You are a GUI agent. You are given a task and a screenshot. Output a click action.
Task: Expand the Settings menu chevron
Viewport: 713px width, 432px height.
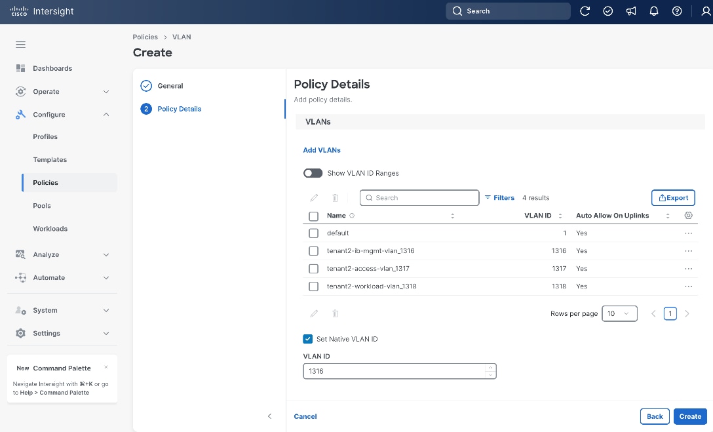point(106,333)
